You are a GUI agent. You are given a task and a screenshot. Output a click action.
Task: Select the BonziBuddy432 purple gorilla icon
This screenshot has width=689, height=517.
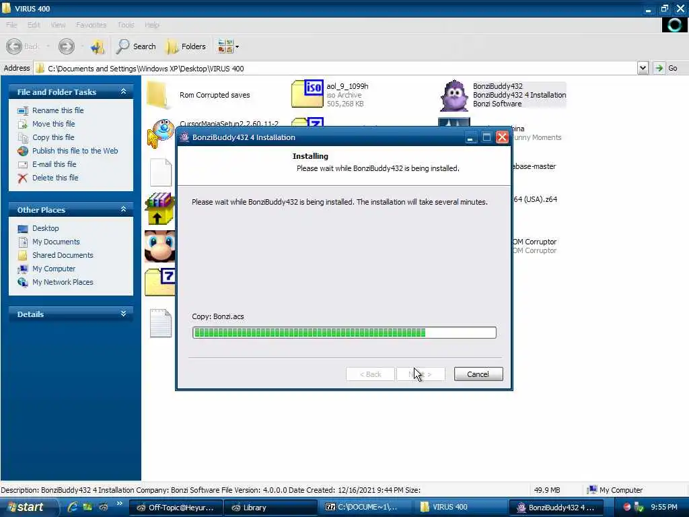tap(454, 96)
